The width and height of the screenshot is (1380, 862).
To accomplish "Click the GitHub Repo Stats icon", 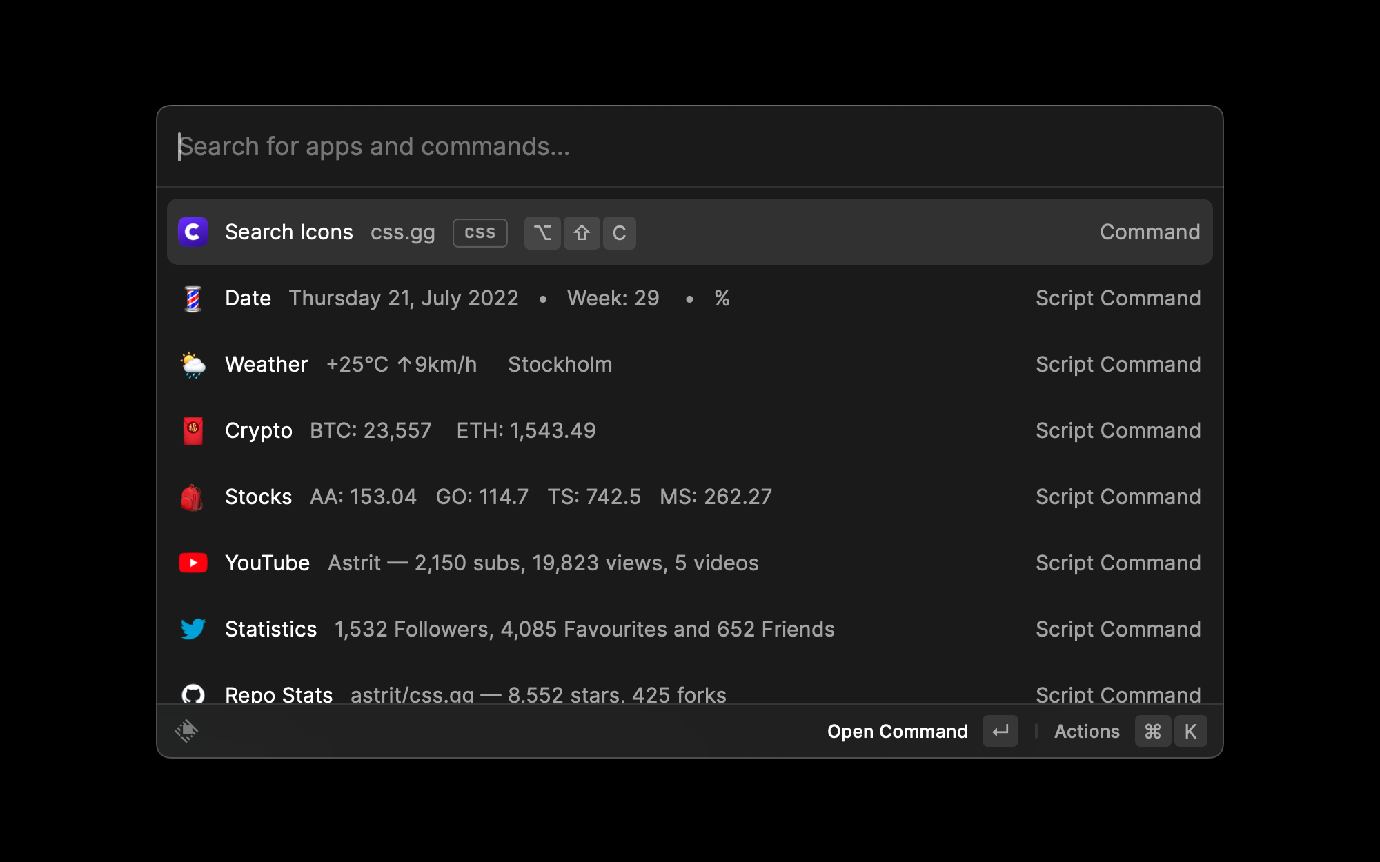I will [193, 693].
